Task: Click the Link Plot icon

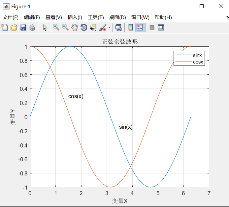Action: click(118, 27)
